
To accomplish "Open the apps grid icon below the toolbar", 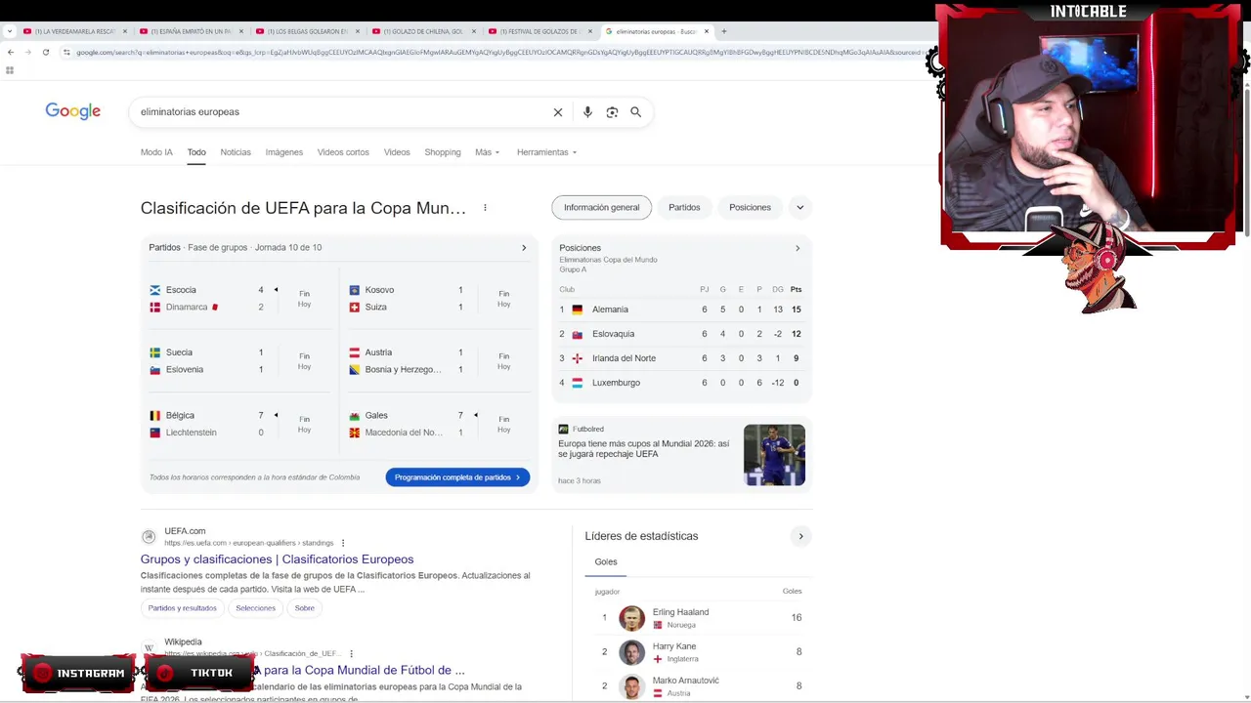I will click(x=10, y=70).
